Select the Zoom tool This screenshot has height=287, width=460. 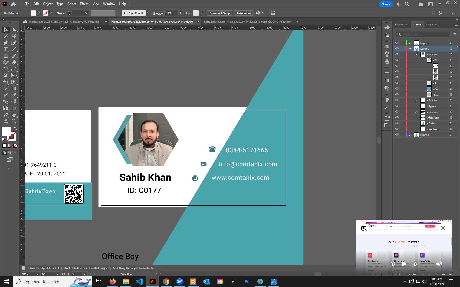(14, 121)
